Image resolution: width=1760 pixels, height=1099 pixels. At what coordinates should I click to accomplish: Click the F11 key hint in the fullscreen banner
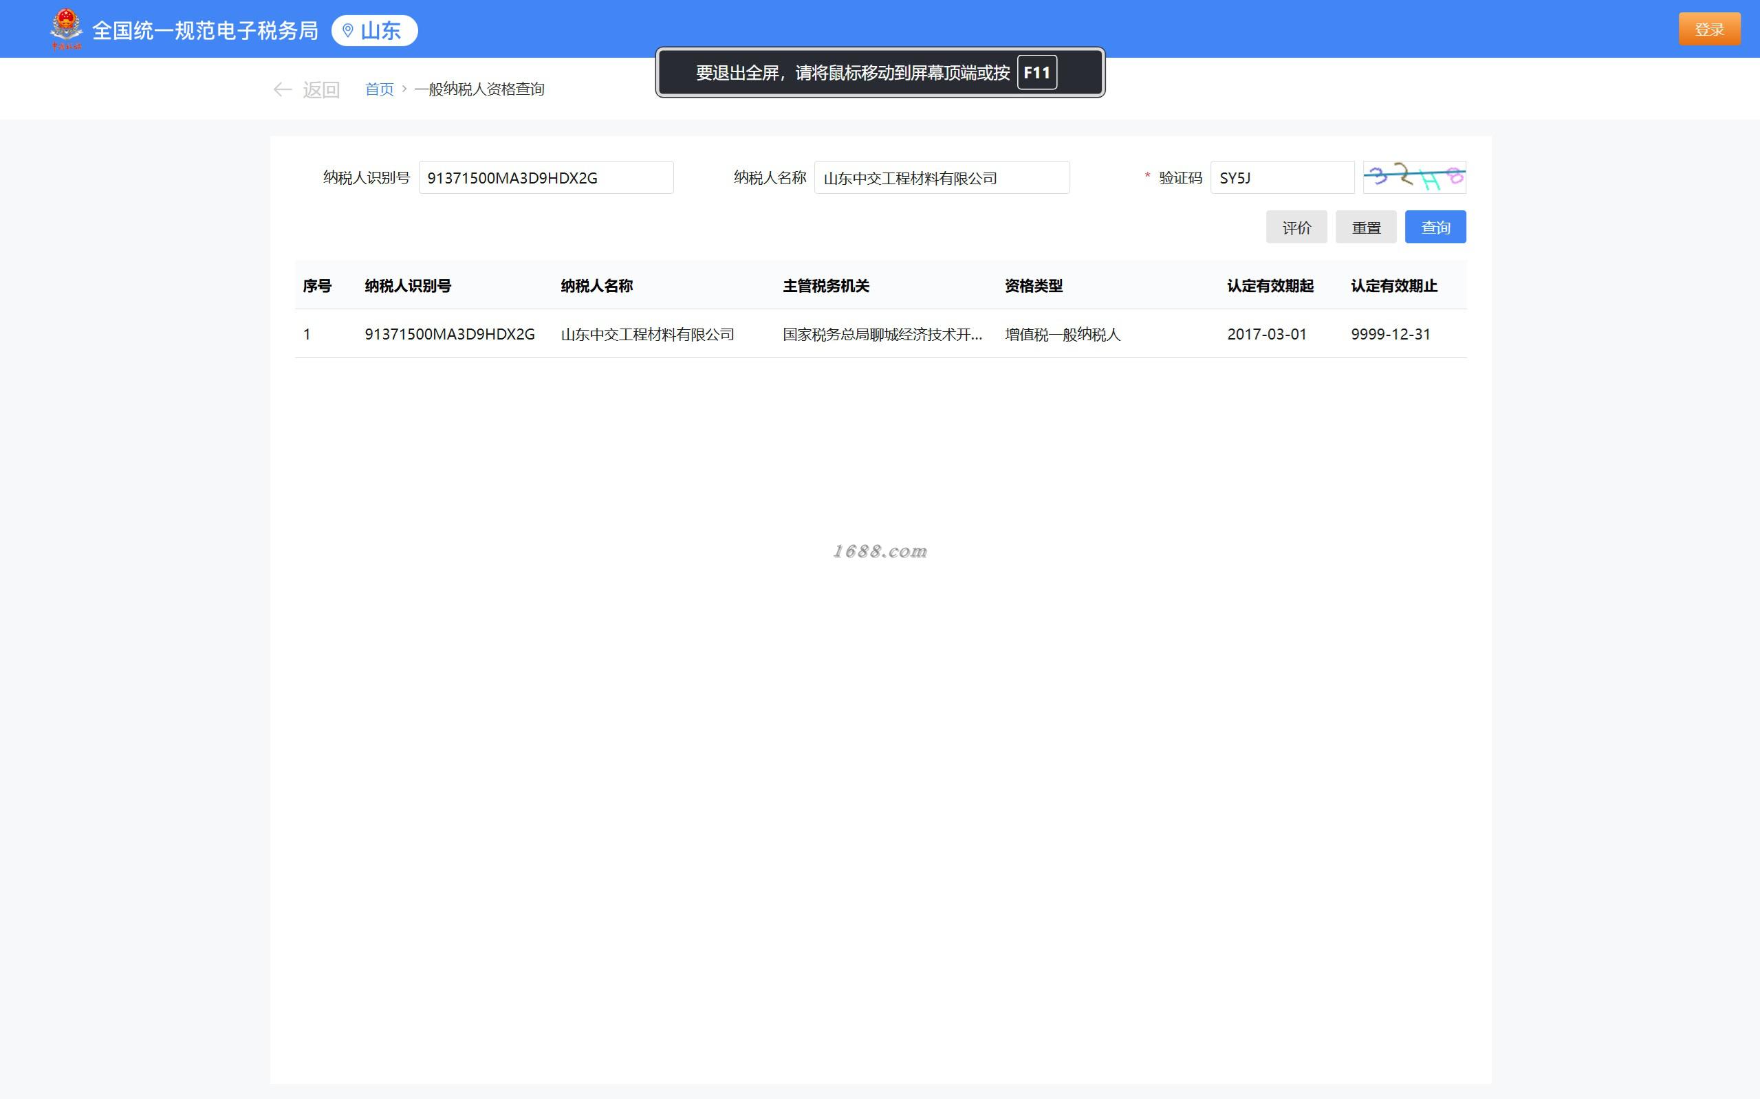(x=1036, y=73)
